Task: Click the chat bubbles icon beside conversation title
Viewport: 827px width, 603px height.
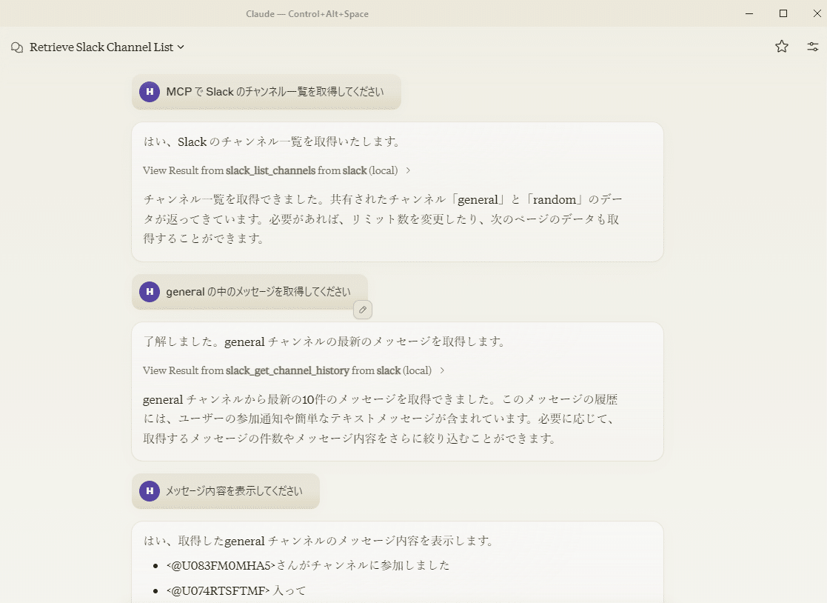Action: click(x=17, y=47)
